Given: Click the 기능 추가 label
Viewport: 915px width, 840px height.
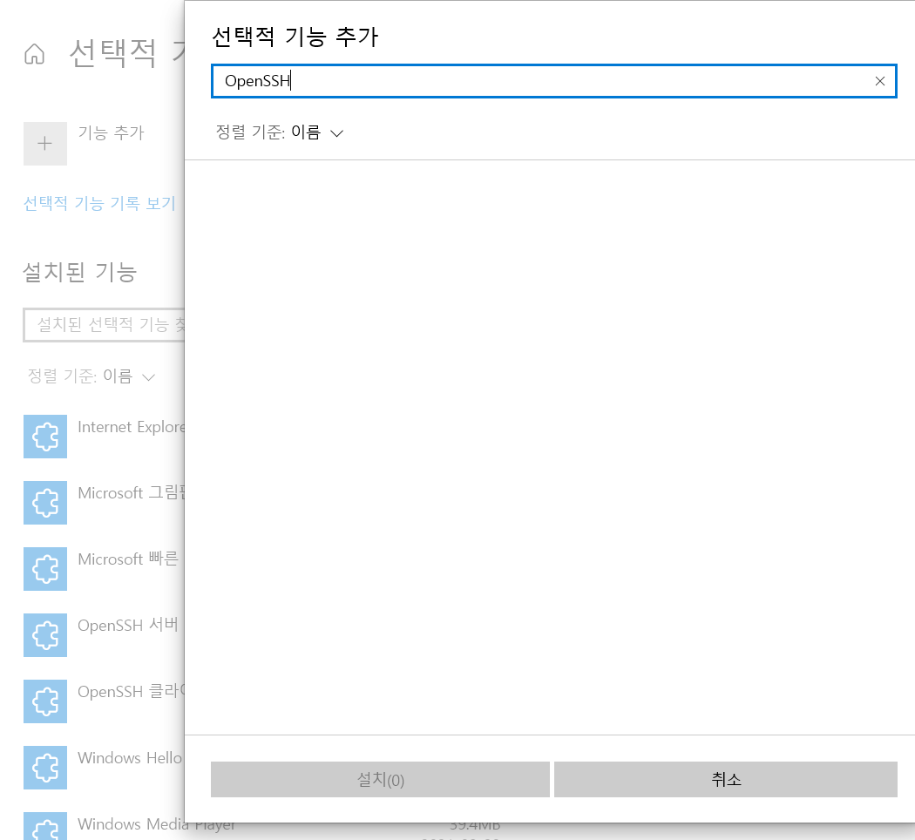Looking at the screenshot, I should pyautogui.click(x=111, y=132).
